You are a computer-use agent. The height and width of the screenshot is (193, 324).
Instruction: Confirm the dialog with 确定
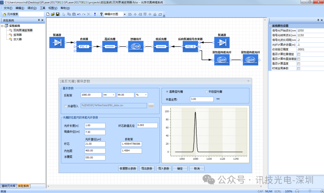180,168
